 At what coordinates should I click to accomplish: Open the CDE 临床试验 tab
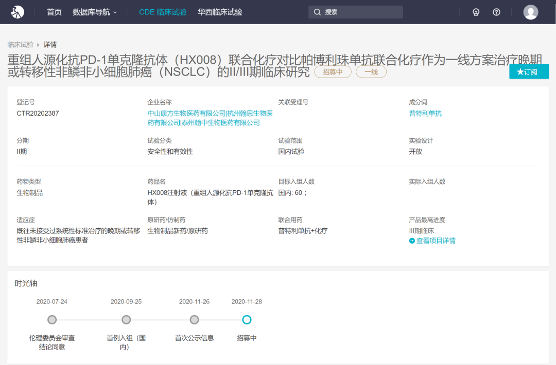[x=163, y=12]
